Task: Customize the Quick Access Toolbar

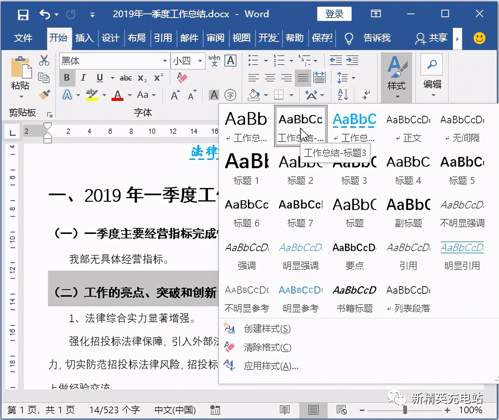Action: [x=92, y=15]
